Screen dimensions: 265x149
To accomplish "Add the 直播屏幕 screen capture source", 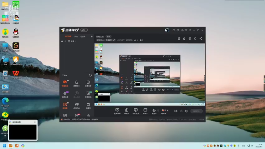I will coord(117,111).
